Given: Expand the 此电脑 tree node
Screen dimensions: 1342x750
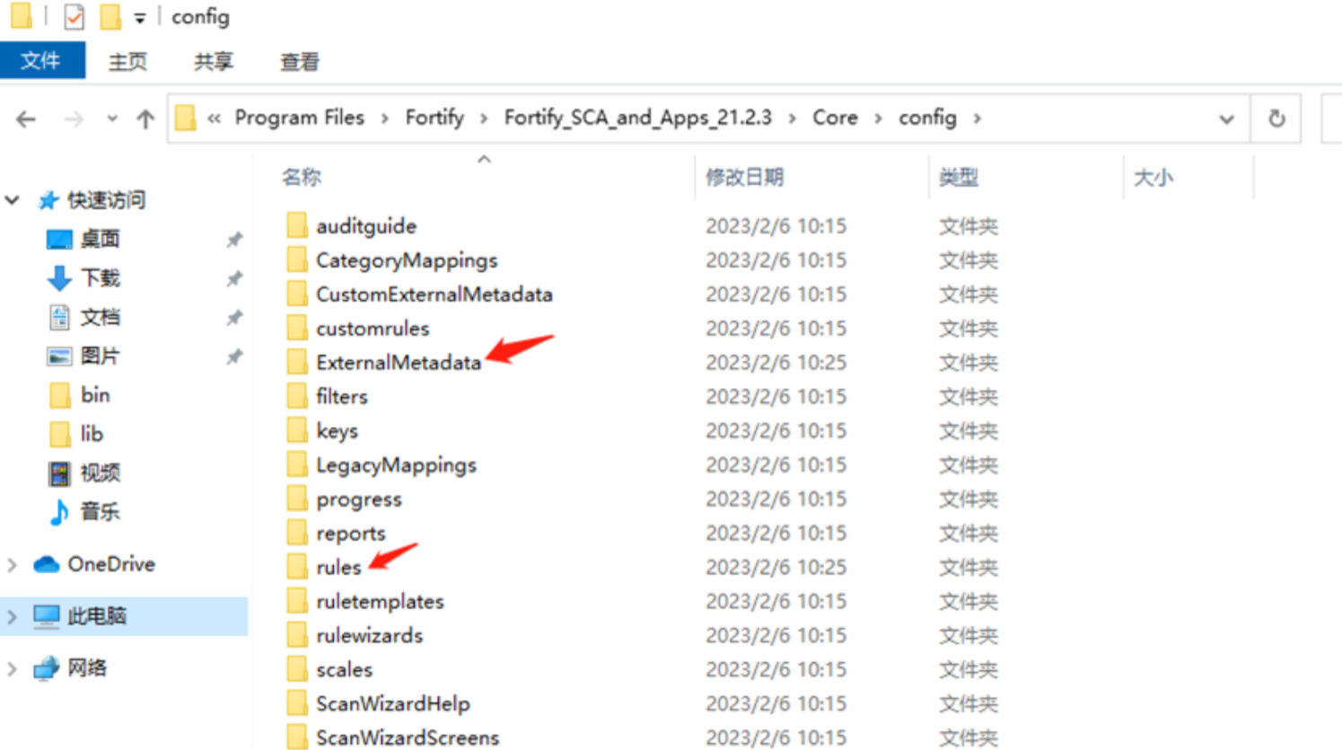Looking at the screenshot, I should 13,617.
